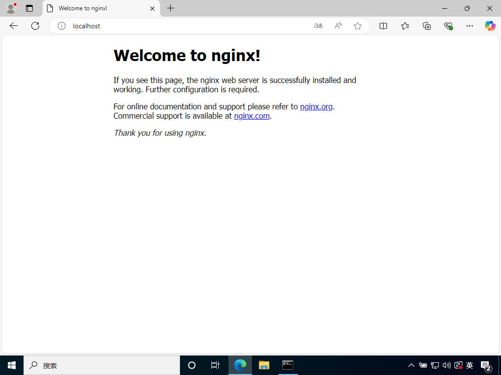Viewport: 501px width, 375px height.
Task: Restore down the Edge window
Action: click(467, 8)
